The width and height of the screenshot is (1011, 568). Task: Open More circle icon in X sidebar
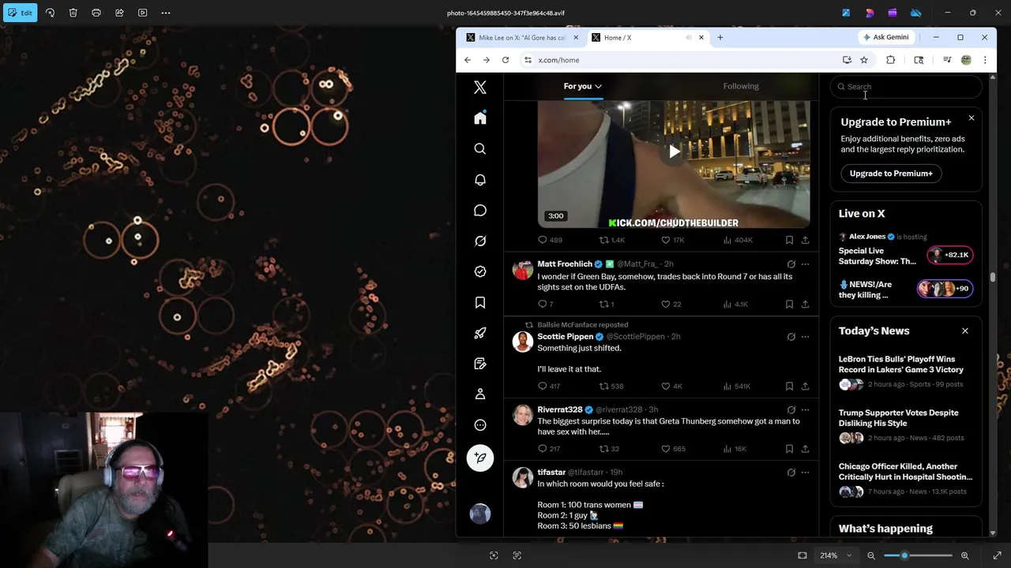[x=480, y=425]
